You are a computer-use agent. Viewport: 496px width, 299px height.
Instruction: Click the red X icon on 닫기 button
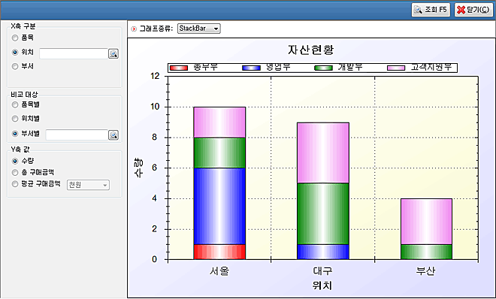coord(461,10)
